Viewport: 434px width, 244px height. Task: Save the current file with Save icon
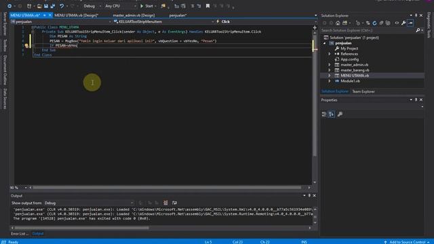pyautogui.click(x=46, y=6)
